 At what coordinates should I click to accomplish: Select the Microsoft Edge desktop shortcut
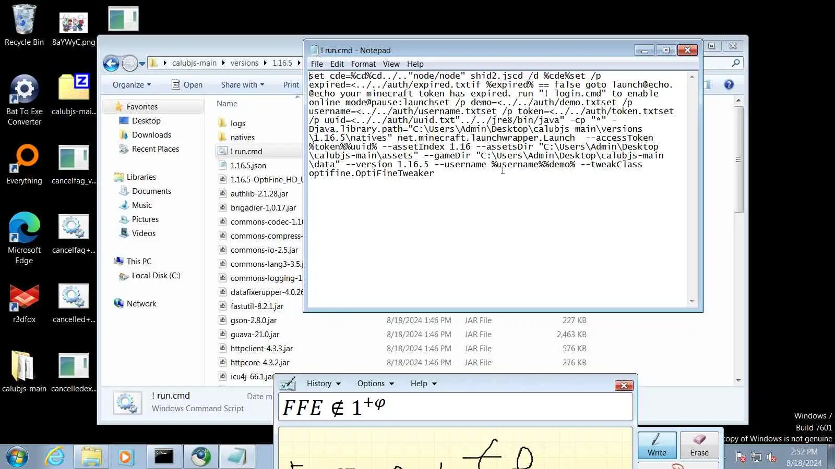tap(24, 238)
